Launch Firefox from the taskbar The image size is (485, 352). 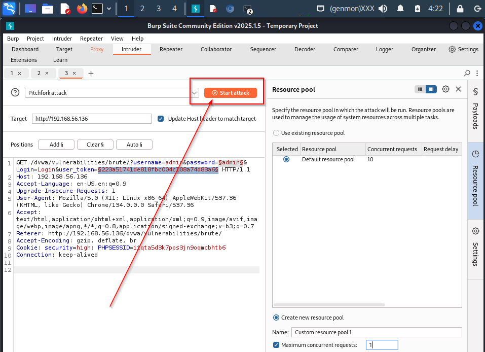coord(82,8)
